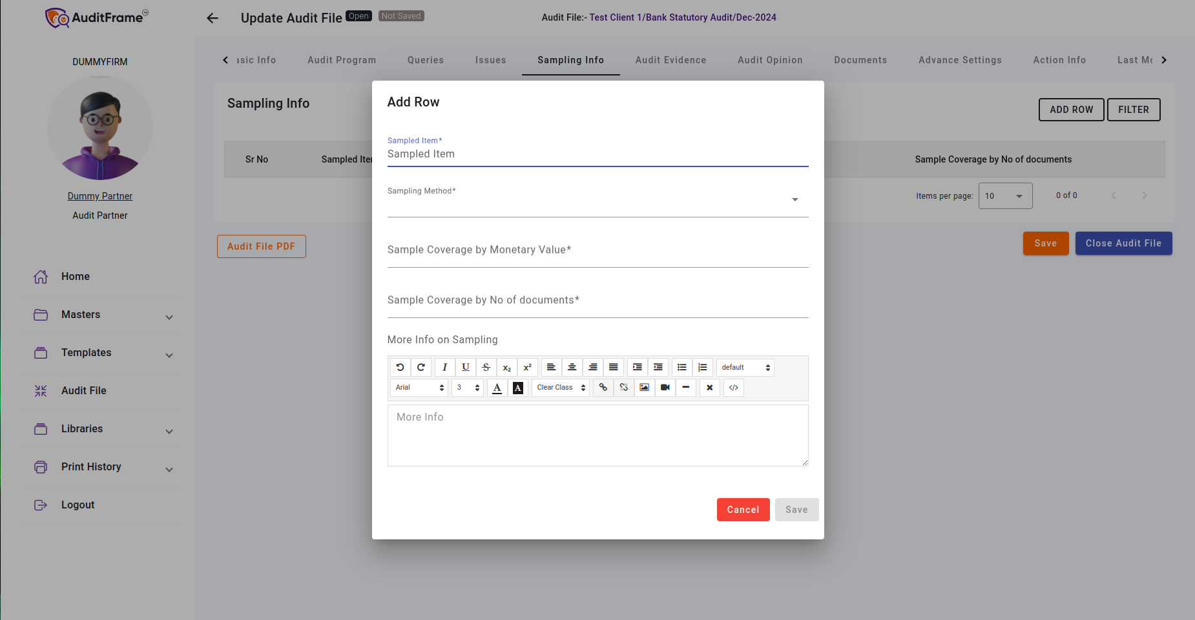Switch to the Audit Evidence tab
The width and height of the screenshot is (1195, 620).
[x=670, y=60]
